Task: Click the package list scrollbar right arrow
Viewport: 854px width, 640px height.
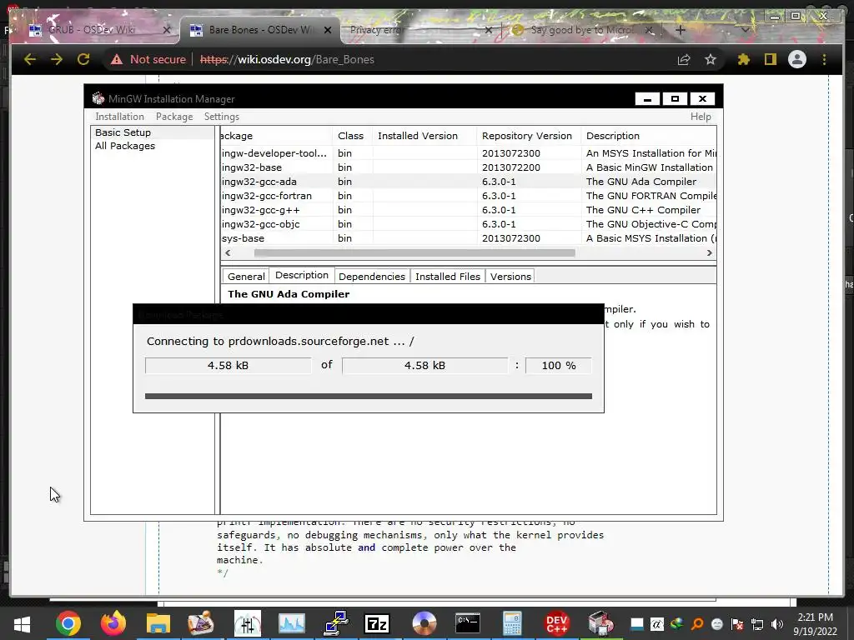Action: click(x=709, y=252)
